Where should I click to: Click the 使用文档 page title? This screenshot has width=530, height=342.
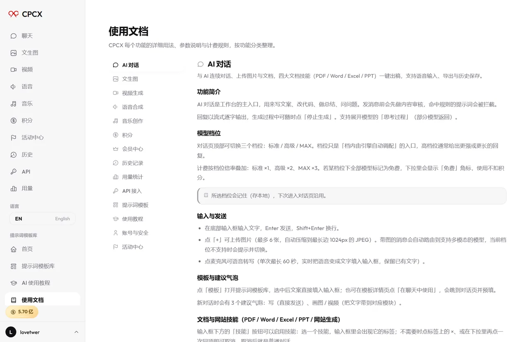128,32
